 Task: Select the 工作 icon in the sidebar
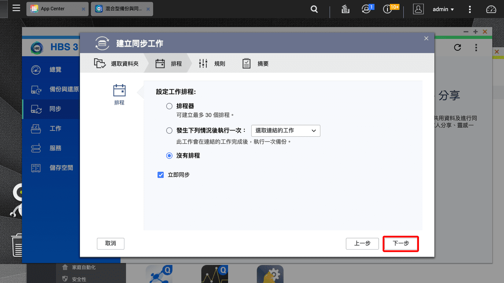coord(35,129)
